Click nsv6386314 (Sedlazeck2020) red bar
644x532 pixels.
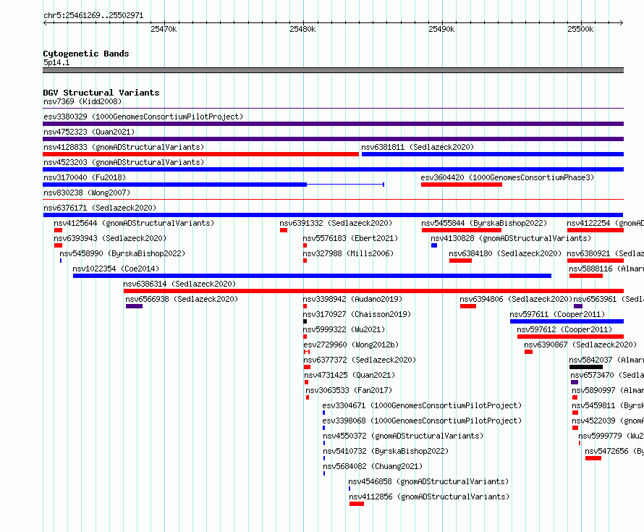[x=374, y=291]
